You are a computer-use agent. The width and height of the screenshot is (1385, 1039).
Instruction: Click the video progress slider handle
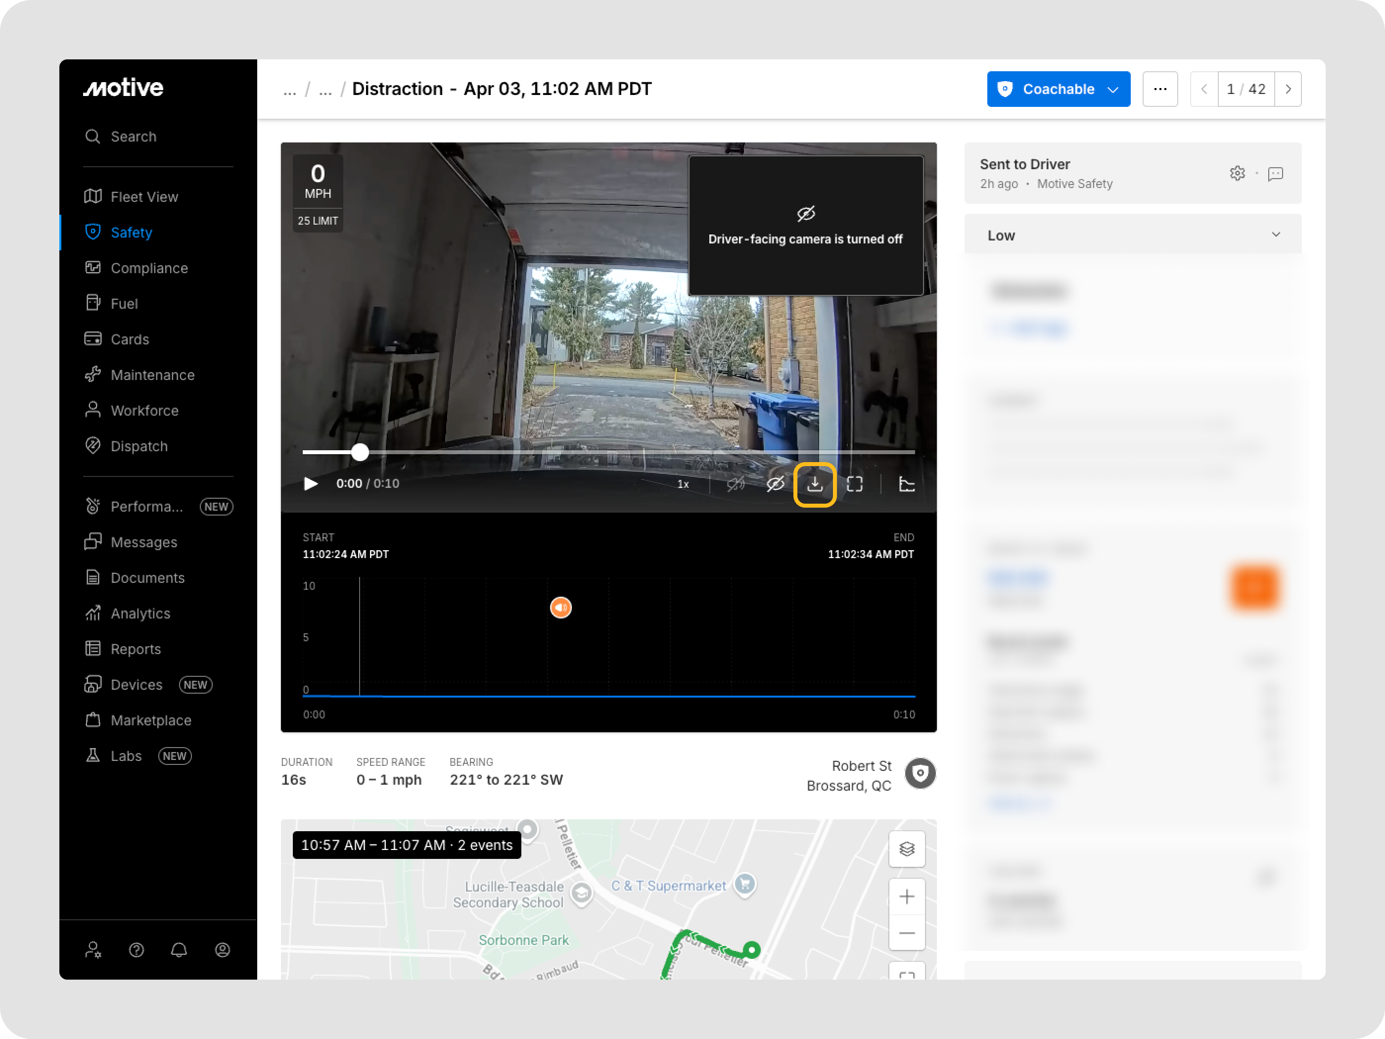pyautogui.click(x=360, y=452)
